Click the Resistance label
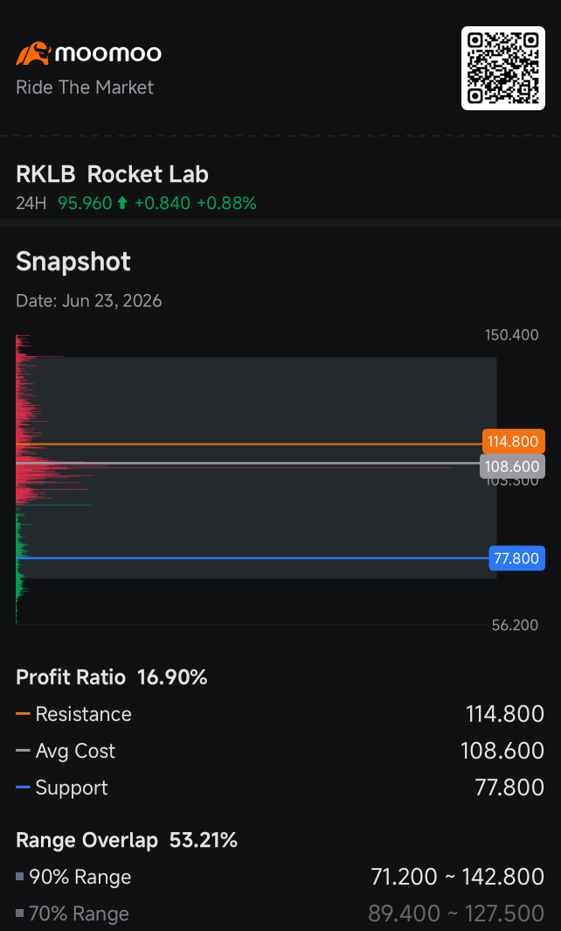 (x=84, y=714)
